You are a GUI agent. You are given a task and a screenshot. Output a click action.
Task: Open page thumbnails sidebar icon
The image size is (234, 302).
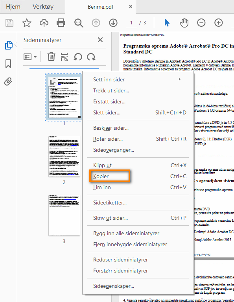pos(9,45)
